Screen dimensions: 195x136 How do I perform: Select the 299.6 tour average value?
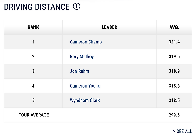pyautogui.click(x=174, y=115)
